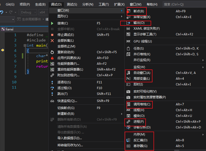
Task: Open the 生成(B) menu
Action: [40, 4]
